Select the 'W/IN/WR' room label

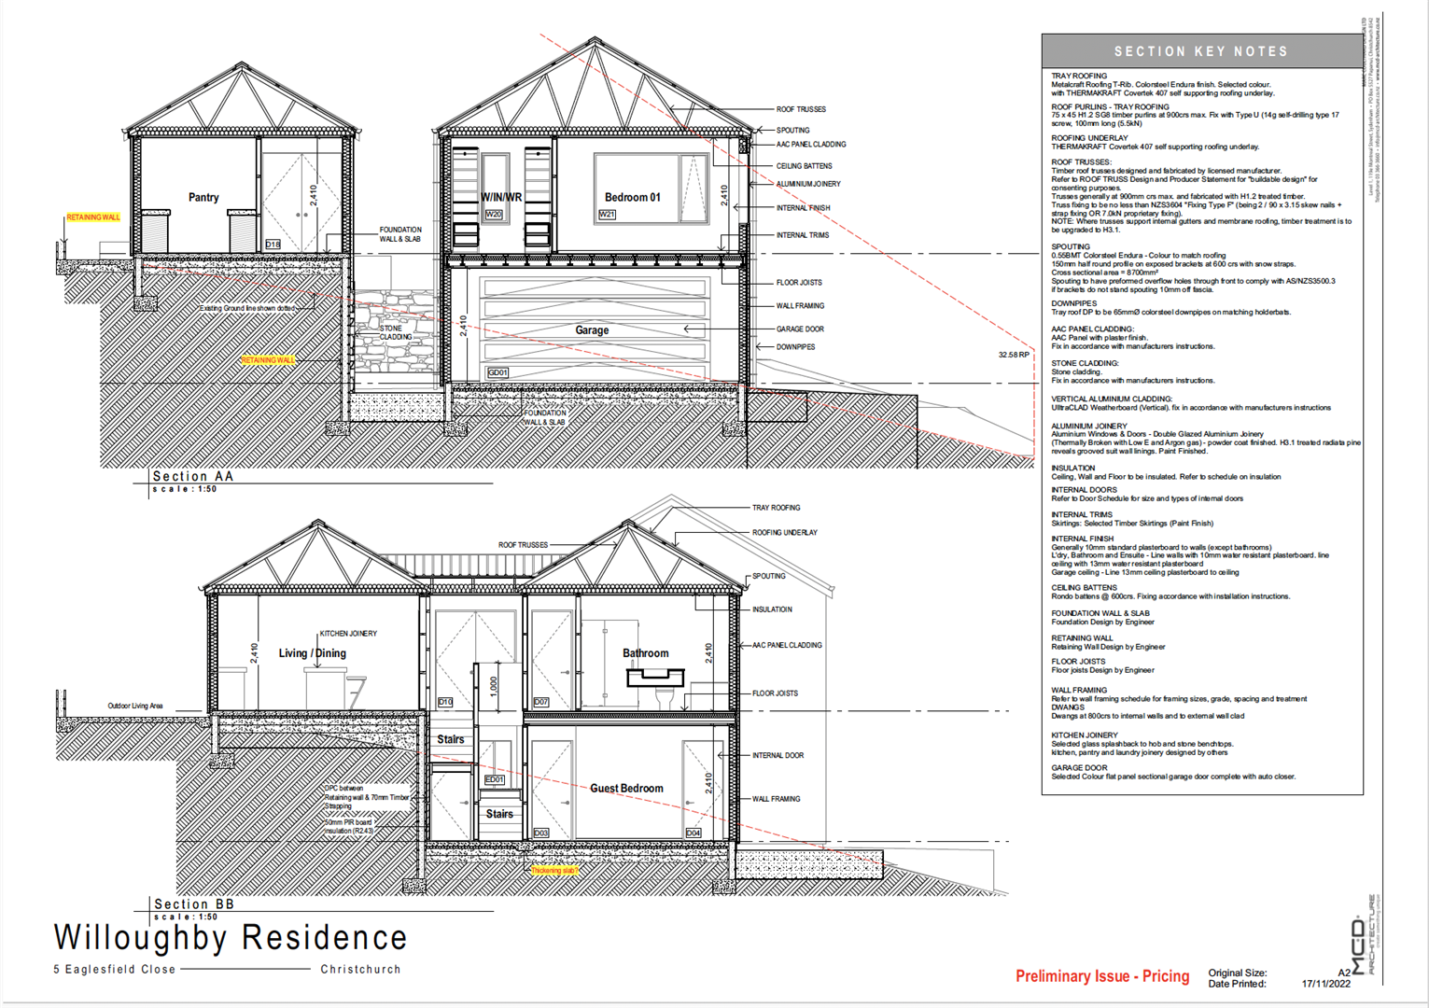click(x=501, y=198)
